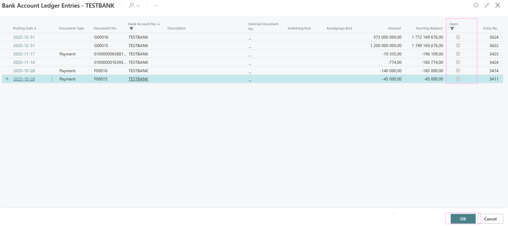
Task: Close the Bank Account Ledger Entries window
Action: pyautogui.click(x=498, y=5)
